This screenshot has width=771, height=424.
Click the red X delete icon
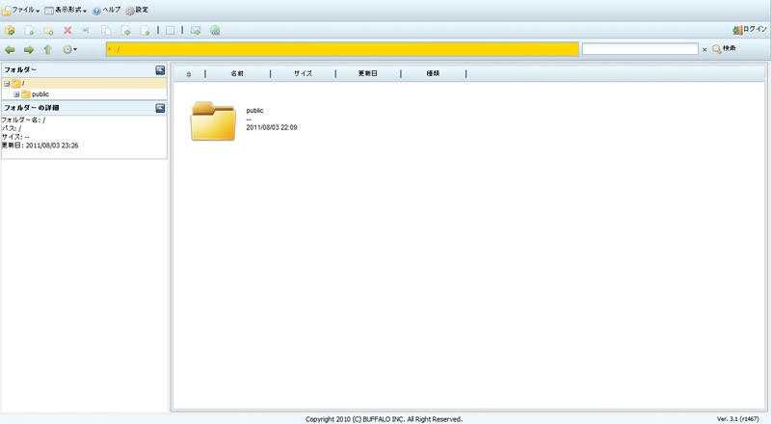pos(67,31)
